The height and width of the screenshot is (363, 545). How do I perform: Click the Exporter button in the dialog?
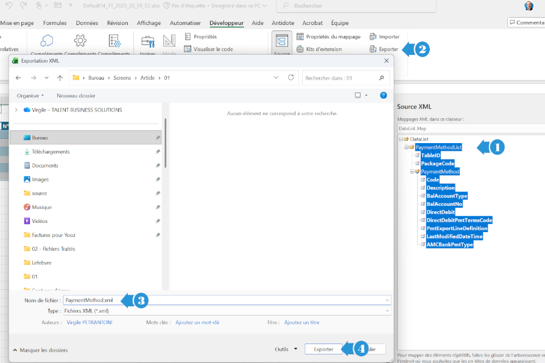323,349
